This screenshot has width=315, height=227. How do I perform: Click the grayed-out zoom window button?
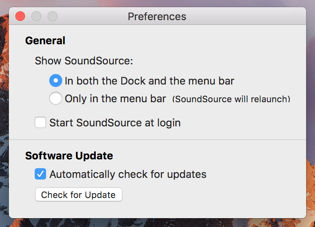coord(52,16)
